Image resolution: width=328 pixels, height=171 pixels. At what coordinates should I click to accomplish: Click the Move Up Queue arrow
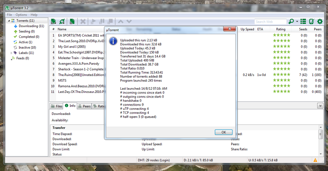coord(121,21)
